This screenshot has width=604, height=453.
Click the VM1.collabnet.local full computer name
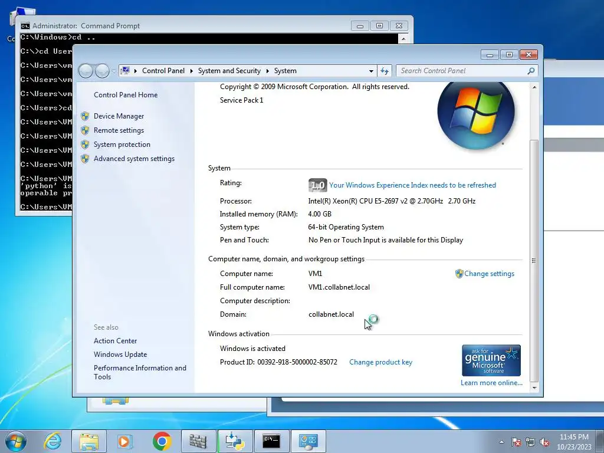tap(339, 287)
